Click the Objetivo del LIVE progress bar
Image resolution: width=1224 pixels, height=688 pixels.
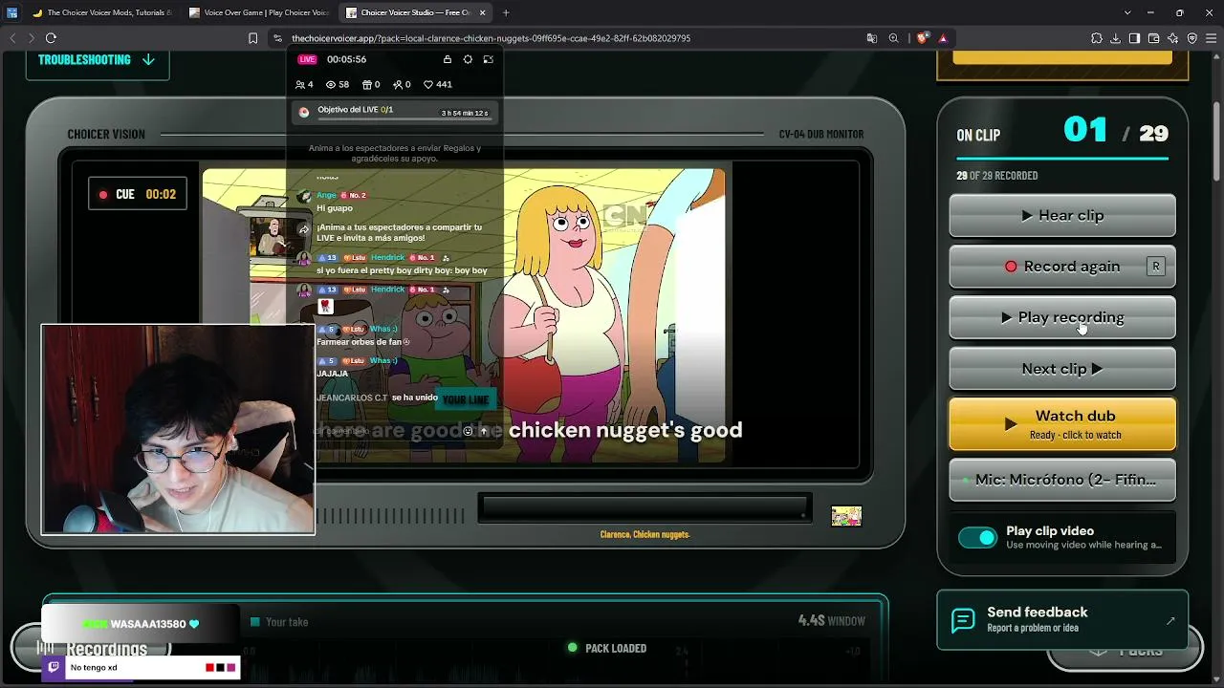(x=396, y=112)
